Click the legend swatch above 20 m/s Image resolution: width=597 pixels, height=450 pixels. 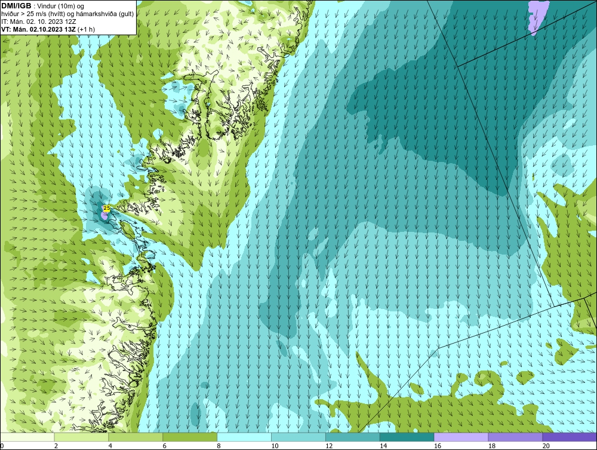coord(570,437)
